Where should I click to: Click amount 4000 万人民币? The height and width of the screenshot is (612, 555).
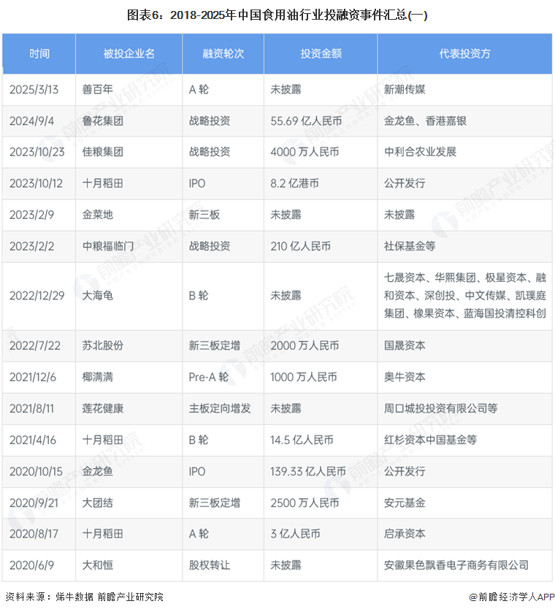coord(305,152)
